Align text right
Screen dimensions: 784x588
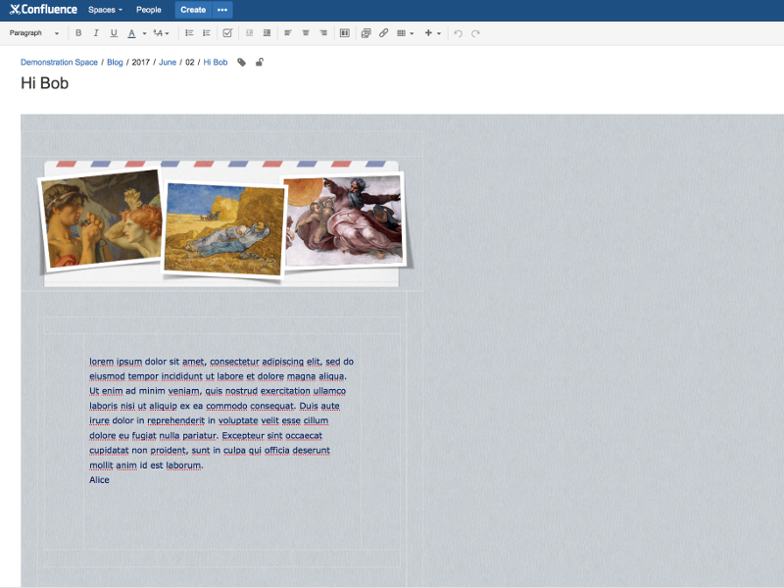pos(323,33)
